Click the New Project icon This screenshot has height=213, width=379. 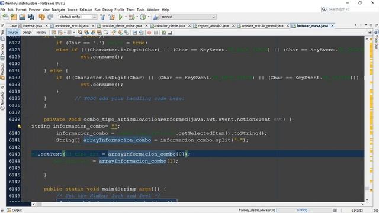[x=14, y=17]
